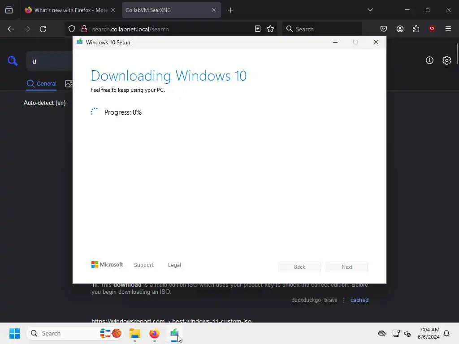
Task: Open the Windows Start menu
Action: point(14,333)
